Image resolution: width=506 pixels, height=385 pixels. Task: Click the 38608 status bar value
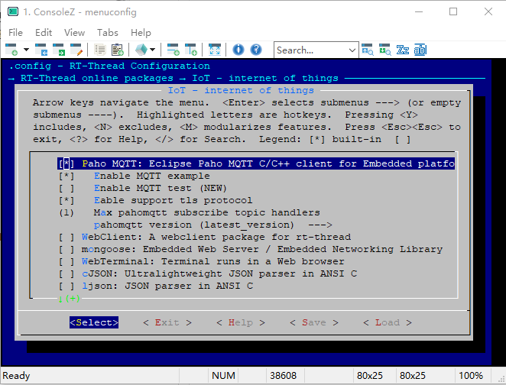pyautogui.click(x=283, y=376)
